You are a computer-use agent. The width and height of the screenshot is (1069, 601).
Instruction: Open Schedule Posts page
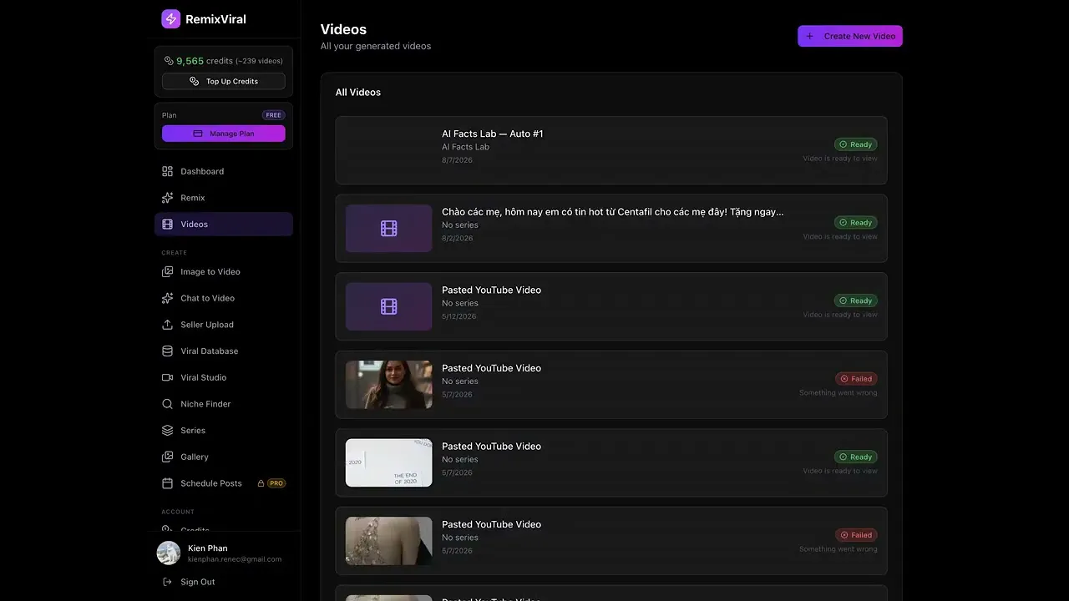coord(224,483)
